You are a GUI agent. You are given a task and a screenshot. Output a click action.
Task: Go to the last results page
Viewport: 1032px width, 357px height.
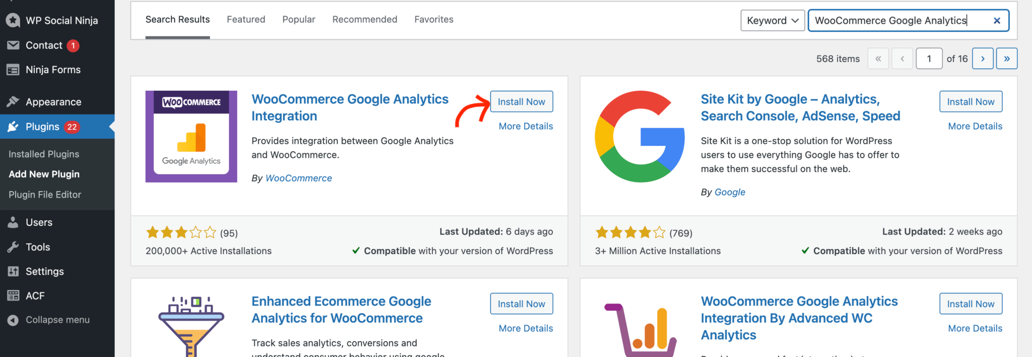coord(1006,58)
